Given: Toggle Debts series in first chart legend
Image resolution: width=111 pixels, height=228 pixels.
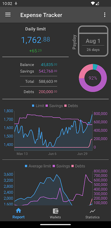Looking at the screenshot, I should [71, 106].
